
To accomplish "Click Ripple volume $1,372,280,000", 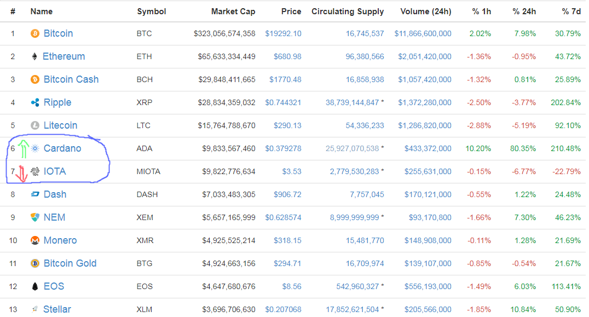I will click(425, 102).
